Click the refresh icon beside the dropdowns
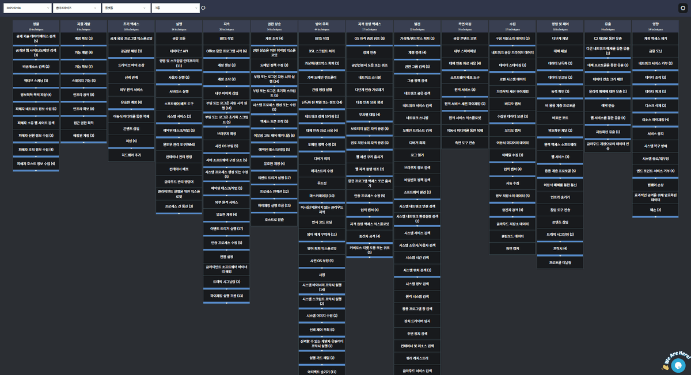This screenshot has height=375, width=691. pyautogui.click(x=203, y=8)
